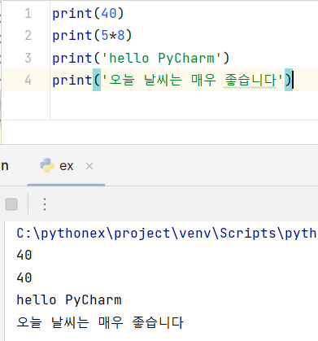This screenshot has height=341, width=318.
Task: Click the Korean output line 오늘 날씨는 매우 좋습니다
Action: (x=100, y=322)
